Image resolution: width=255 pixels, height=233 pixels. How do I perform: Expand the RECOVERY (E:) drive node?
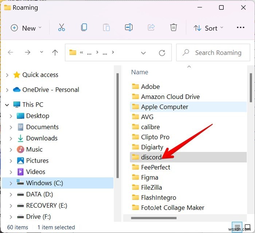tap(11, 206)
